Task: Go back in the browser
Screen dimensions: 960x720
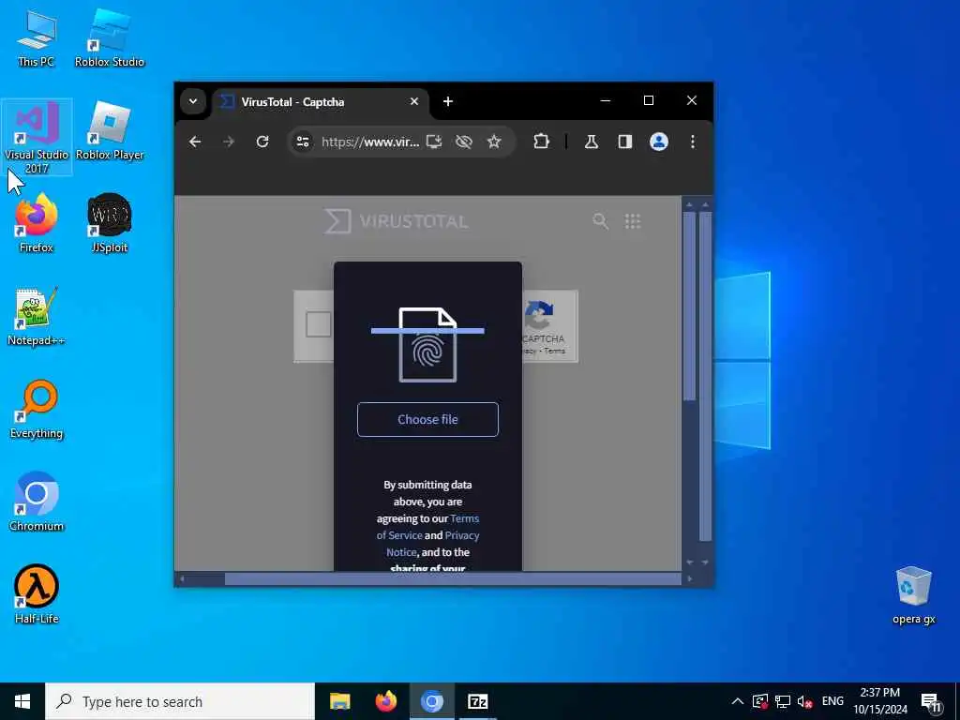Action: click(195, 142)
